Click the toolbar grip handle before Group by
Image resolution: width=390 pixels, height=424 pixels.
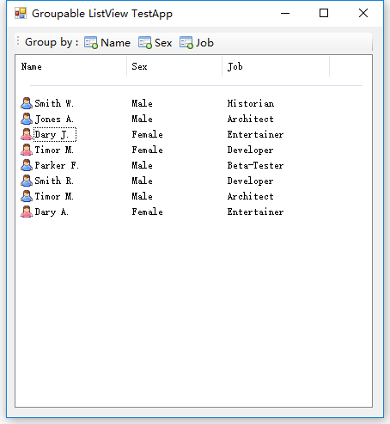18,41
